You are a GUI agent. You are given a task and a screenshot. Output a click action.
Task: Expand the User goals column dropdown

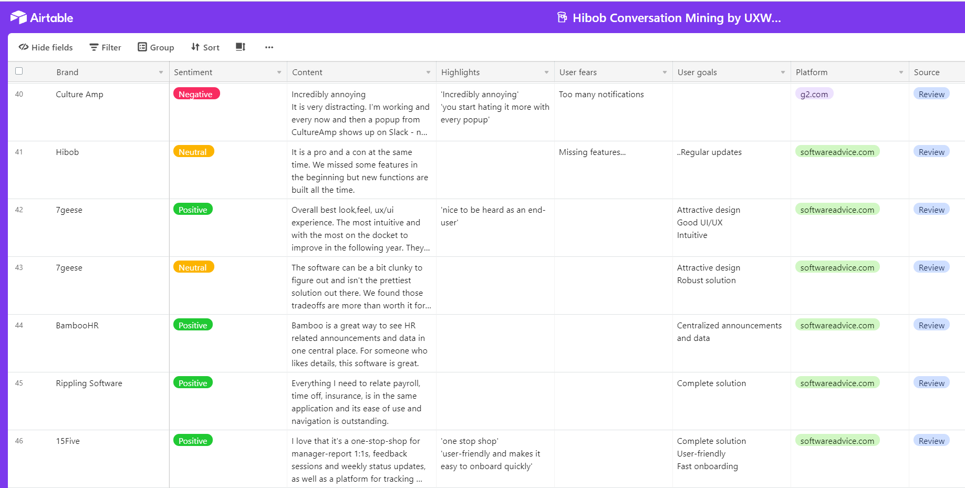pyautogui.click(x=783, y=72)
